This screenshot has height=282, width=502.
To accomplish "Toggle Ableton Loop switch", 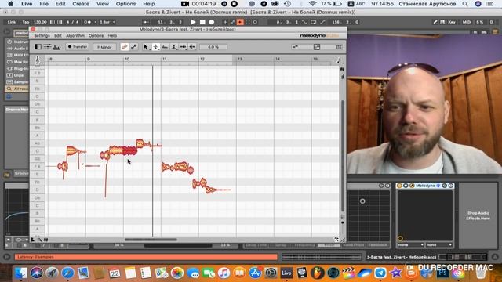I will (x=313, y=22).
